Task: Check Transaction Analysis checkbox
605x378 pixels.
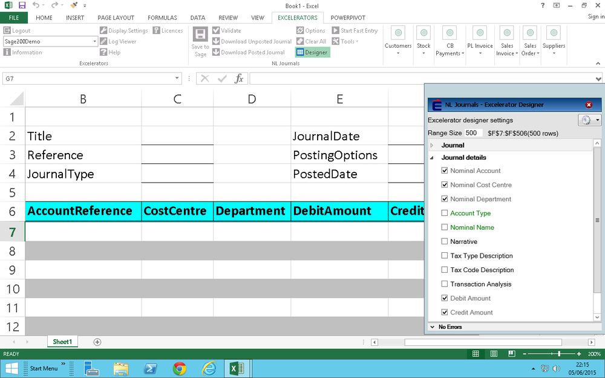Action: tap(445, 284)
